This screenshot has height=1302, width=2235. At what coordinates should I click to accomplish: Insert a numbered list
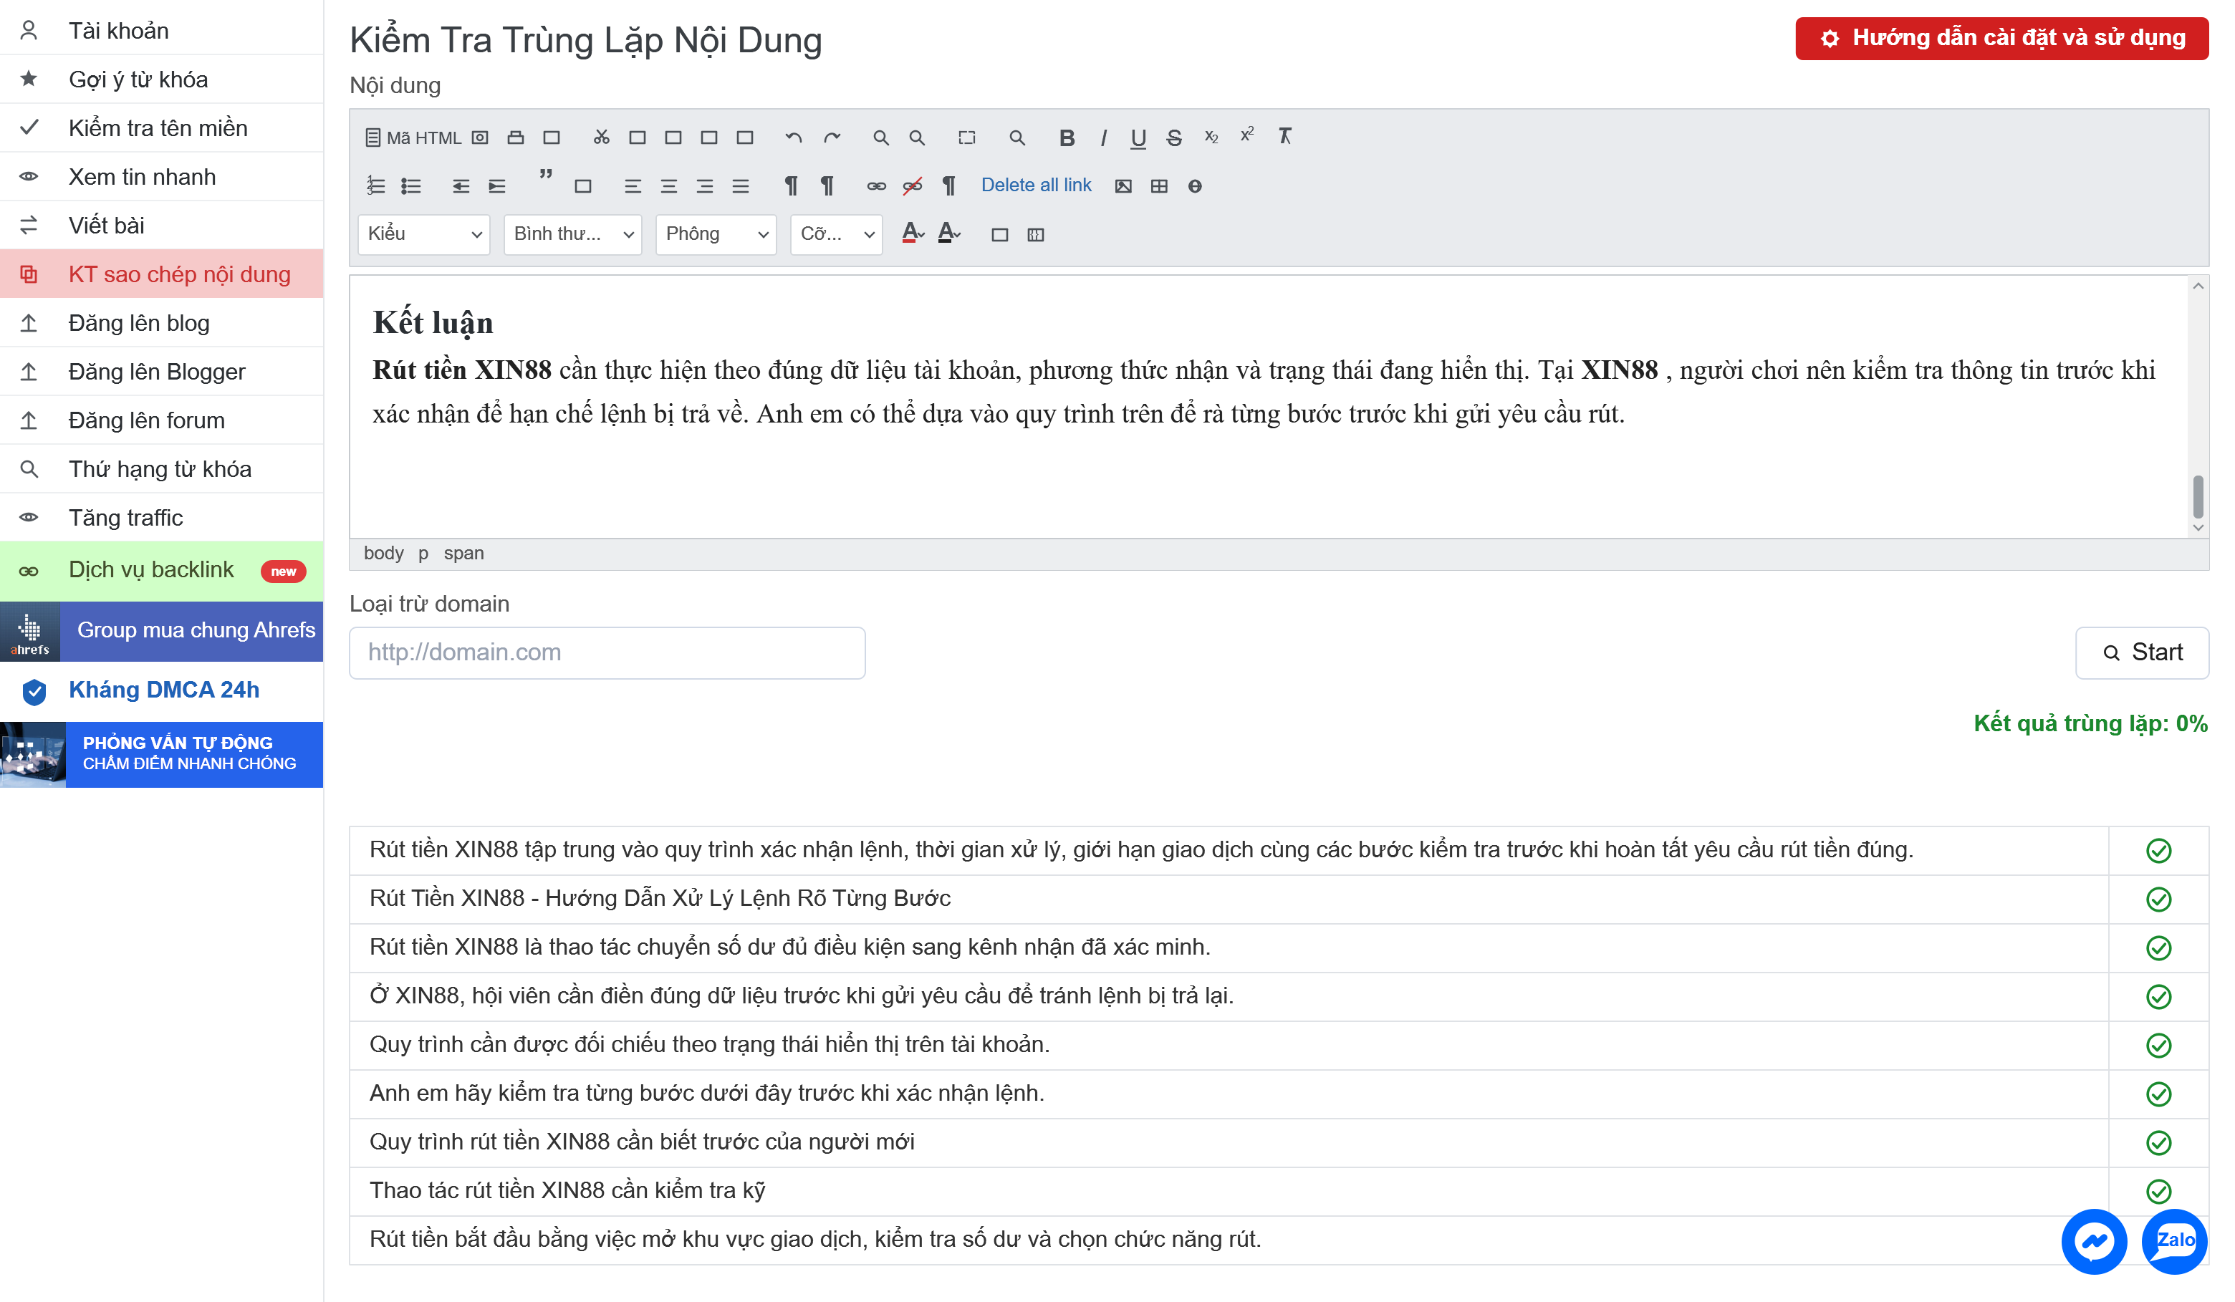click(x=376, y=186)
